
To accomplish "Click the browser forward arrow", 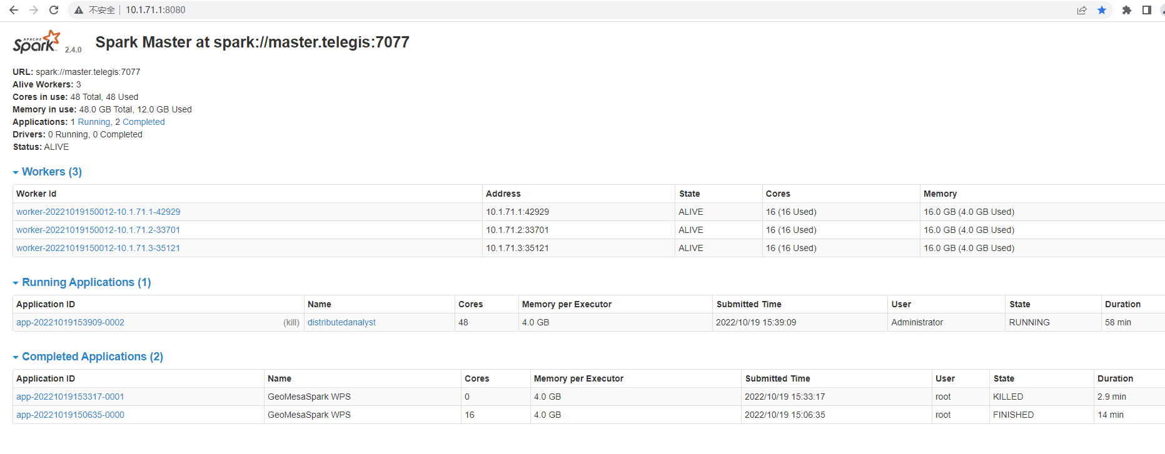I will (x=34, y=10).
